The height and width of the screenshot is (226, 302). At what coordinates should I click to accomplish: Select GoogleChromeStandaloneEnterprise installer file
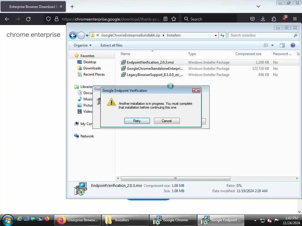tap(152, 68)
